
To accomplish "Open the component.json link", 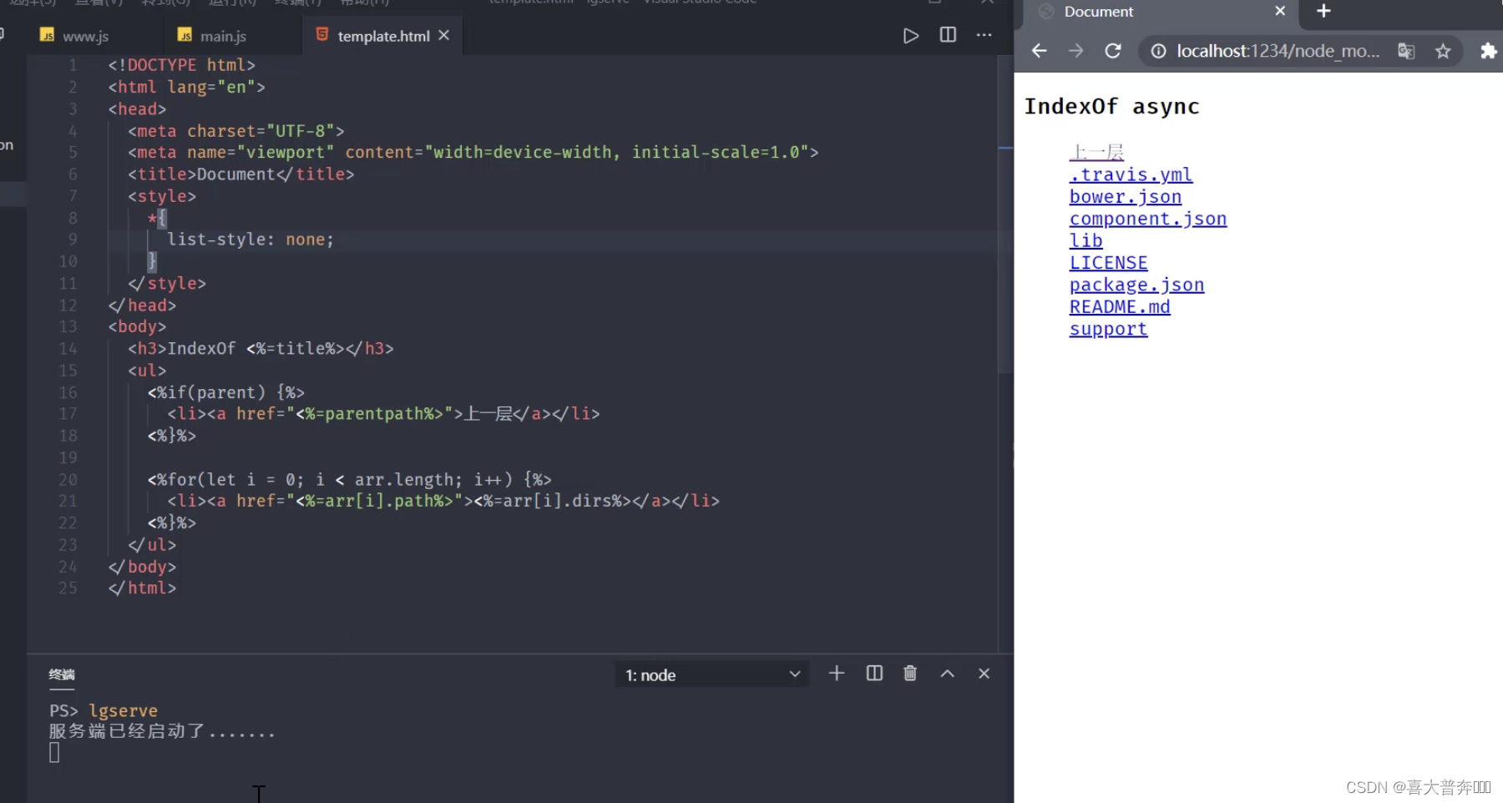I will tap(1148, 219).
